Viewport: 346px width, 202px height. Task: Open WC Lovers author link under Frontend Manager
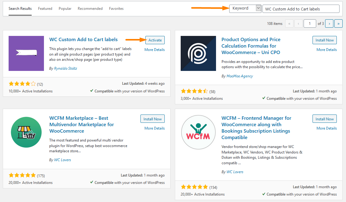pos(235,172)
